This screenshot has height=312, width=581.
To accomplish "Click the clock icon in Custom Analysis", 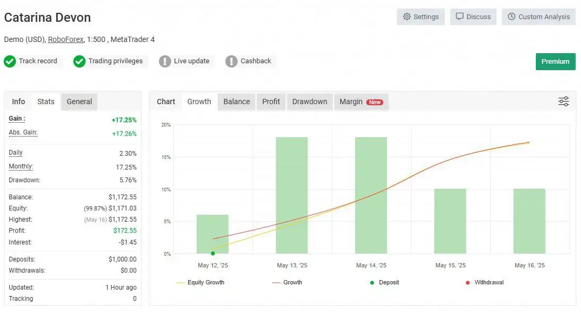I will coord(511,16).
